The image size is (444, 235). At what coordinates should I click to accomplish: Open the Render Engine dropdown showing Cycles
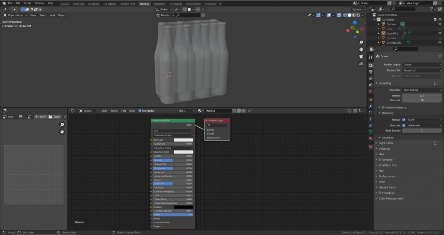[x=422, y=64]
